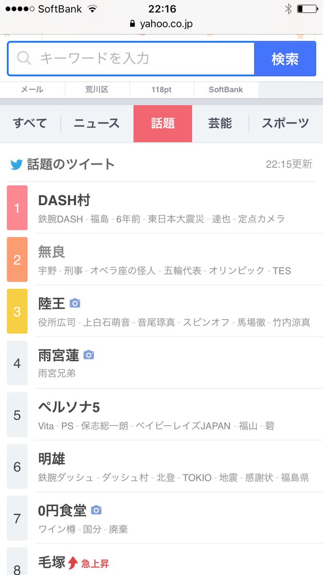Open the スポーツ tab
The image size is (323, 575).
click(x=285, y=124)
